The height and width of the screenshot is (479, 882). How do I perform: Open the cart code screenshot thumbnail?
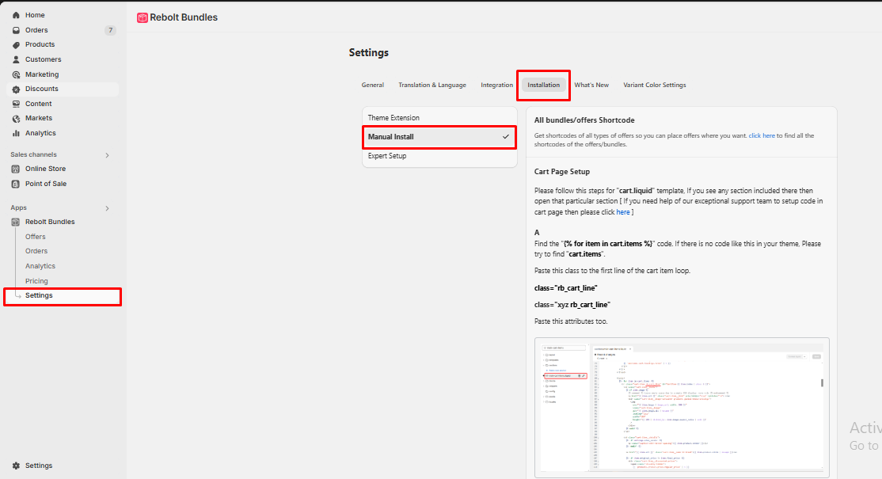pos(682,407)
